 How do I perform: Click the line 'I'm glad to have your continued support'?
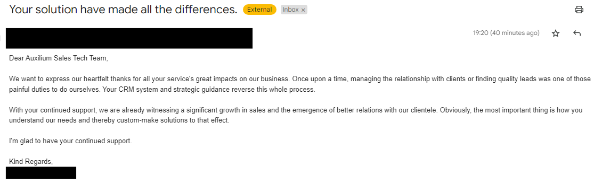point(70,142)
